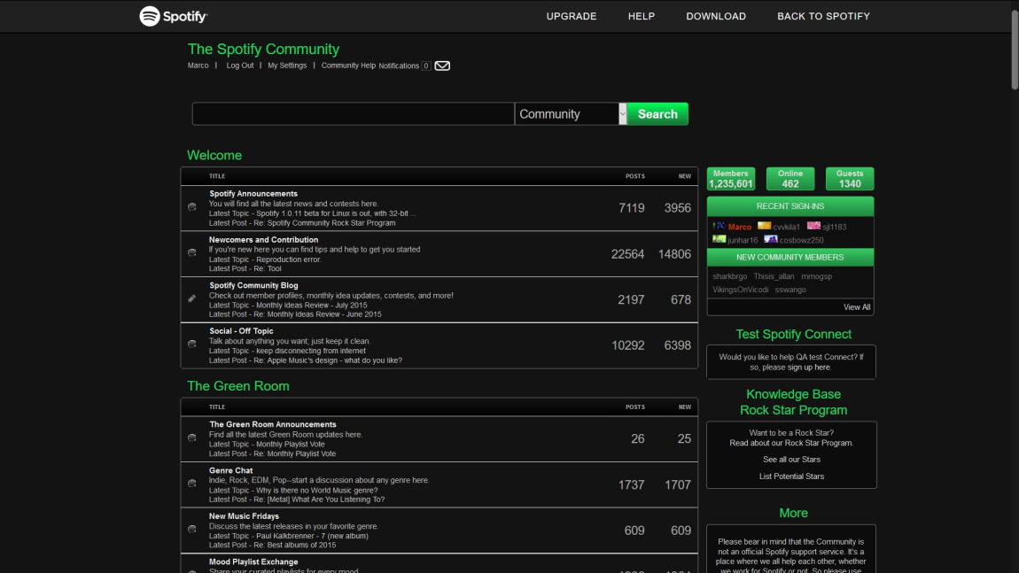Click the green Search button
1019x573 pixels.
657,113
